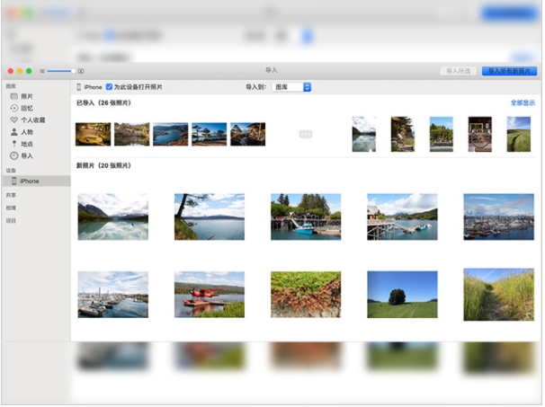Select the red seaplane photo thumbnail
The height and width of the screenshot is (407, 545).
tap(209, 294)
